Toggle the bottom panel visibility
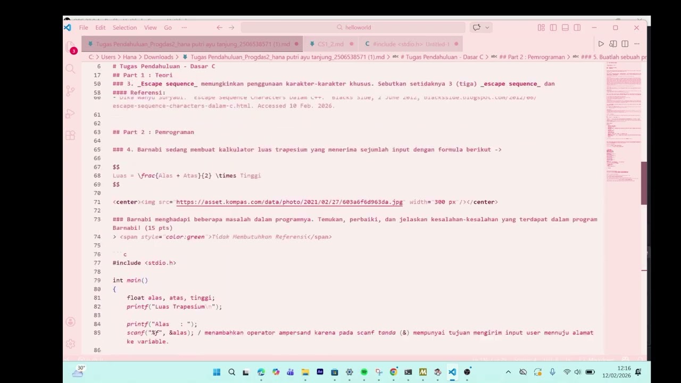 click(565, 28)
